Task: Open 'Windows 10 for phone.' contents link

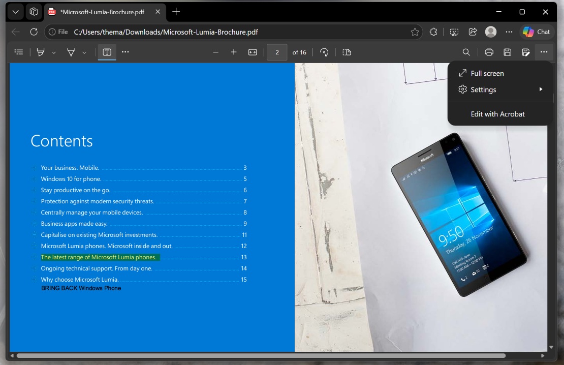Action: click(x=71, y=179)
